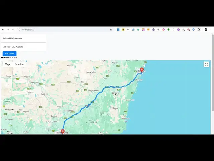Click the green download arrow extension
Viewport: 214px width, 161px height.
coord(169,30)
